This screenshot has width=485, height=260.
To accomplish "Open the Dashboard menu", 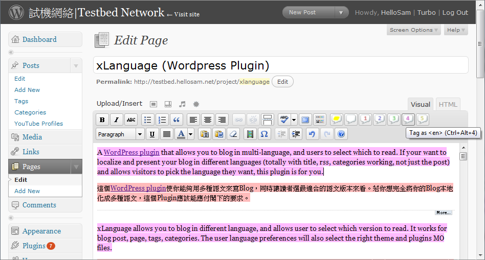I will [45, 39].
